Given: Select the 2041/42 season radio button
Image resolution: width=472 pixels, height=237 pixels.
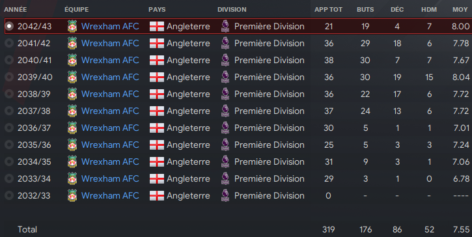Looking at the screenshot, I should click(x=9, y=44).
